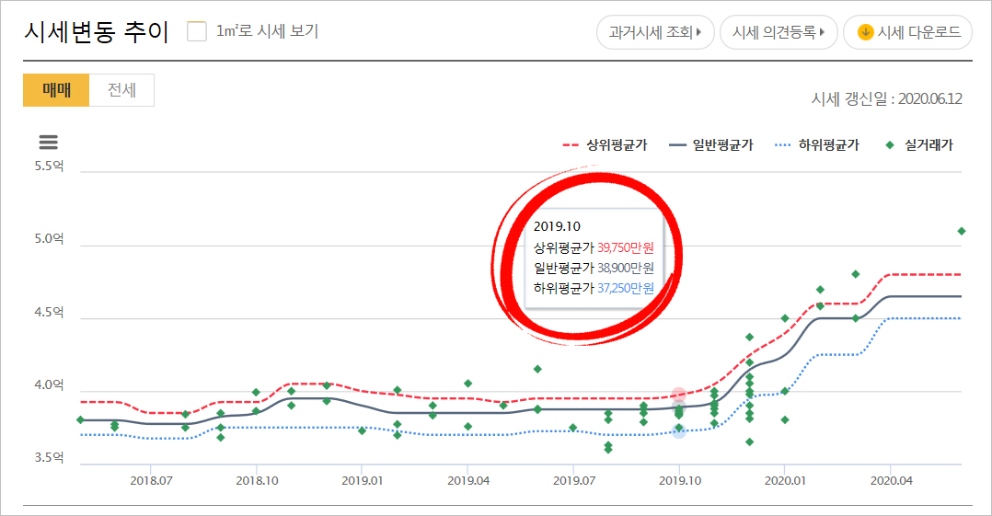The width and height of the screenshot is (992, 516).
Task: Click the 2019.10 tooltip title
Action: 557,226
